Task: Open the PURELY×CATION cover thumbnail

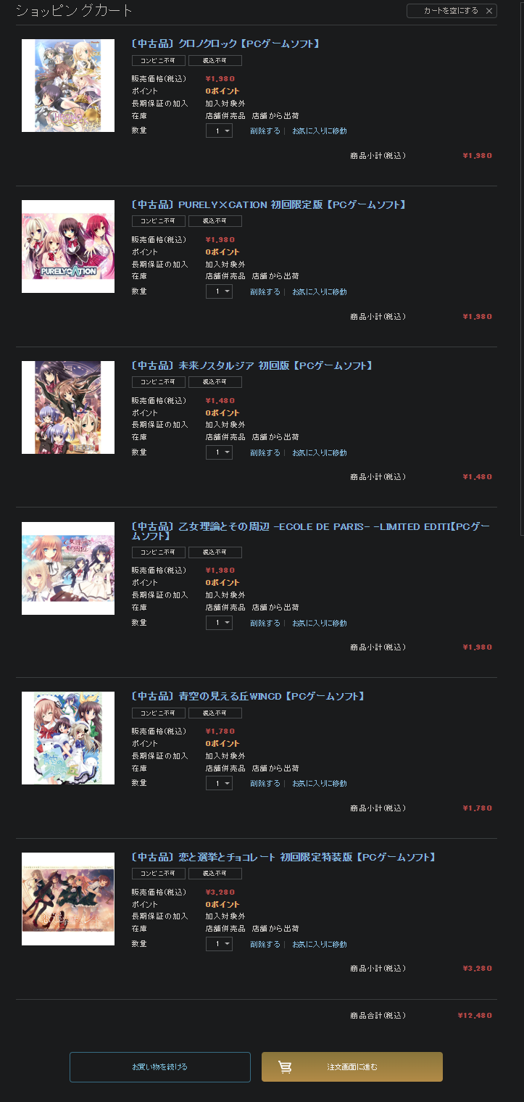Action: pyautogui.click(x=68, y=246)
